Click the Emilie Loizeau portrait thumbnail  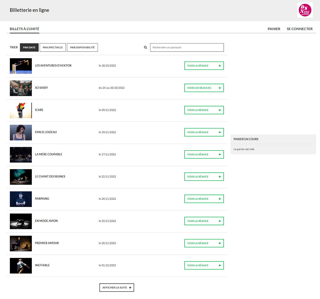(21, 132)
